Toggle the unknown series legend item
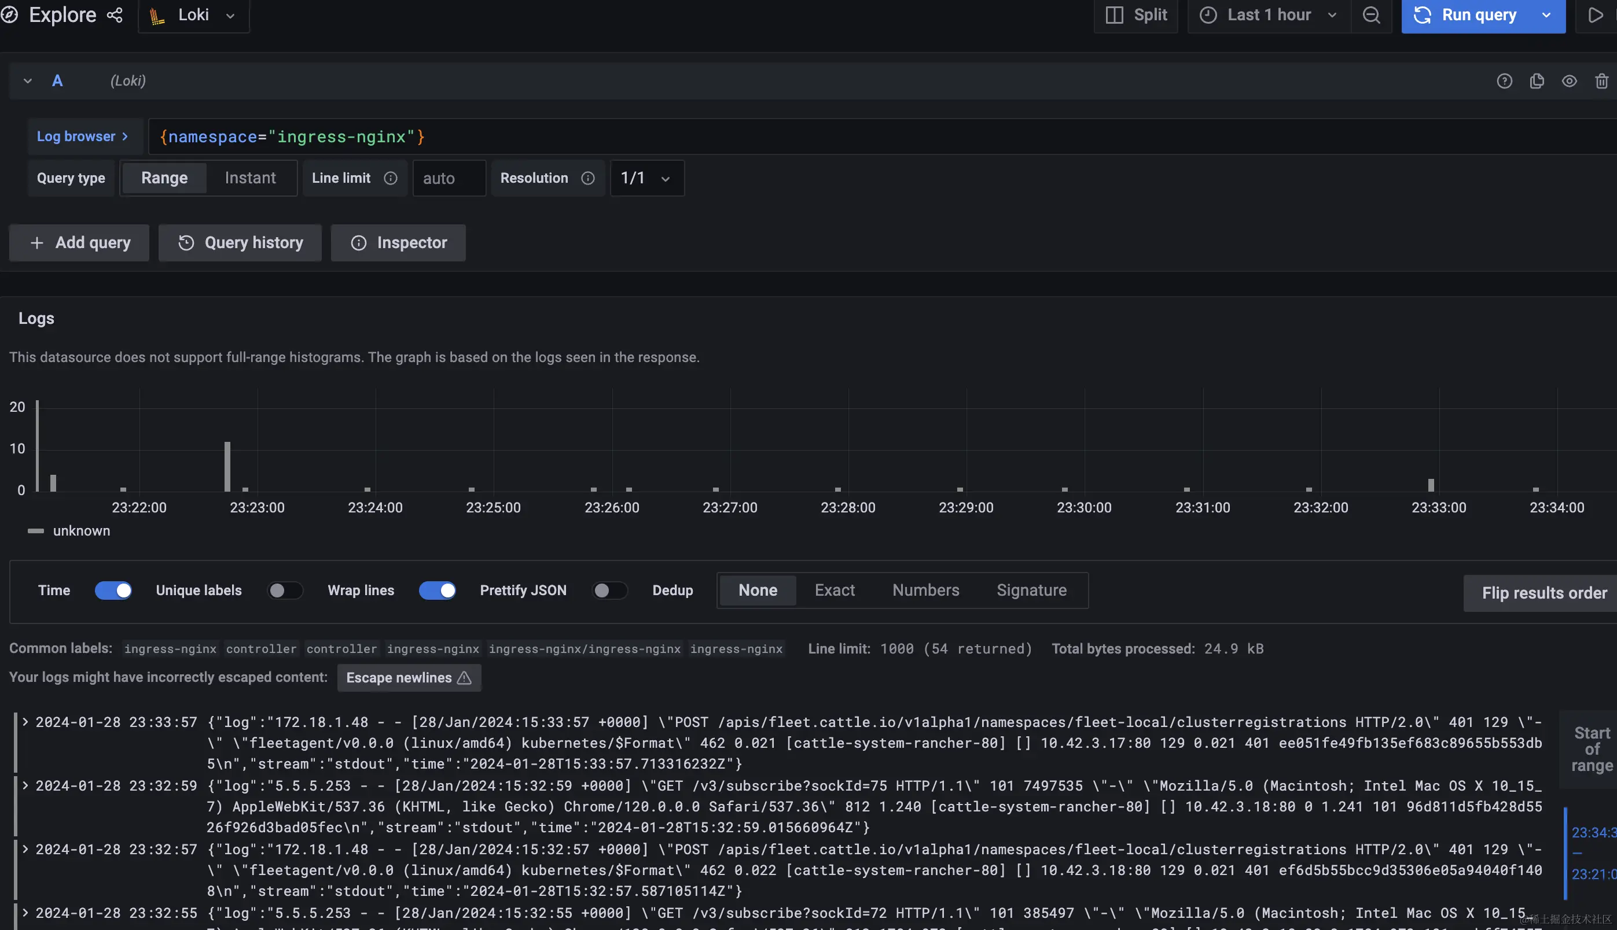 click(69, 531)
